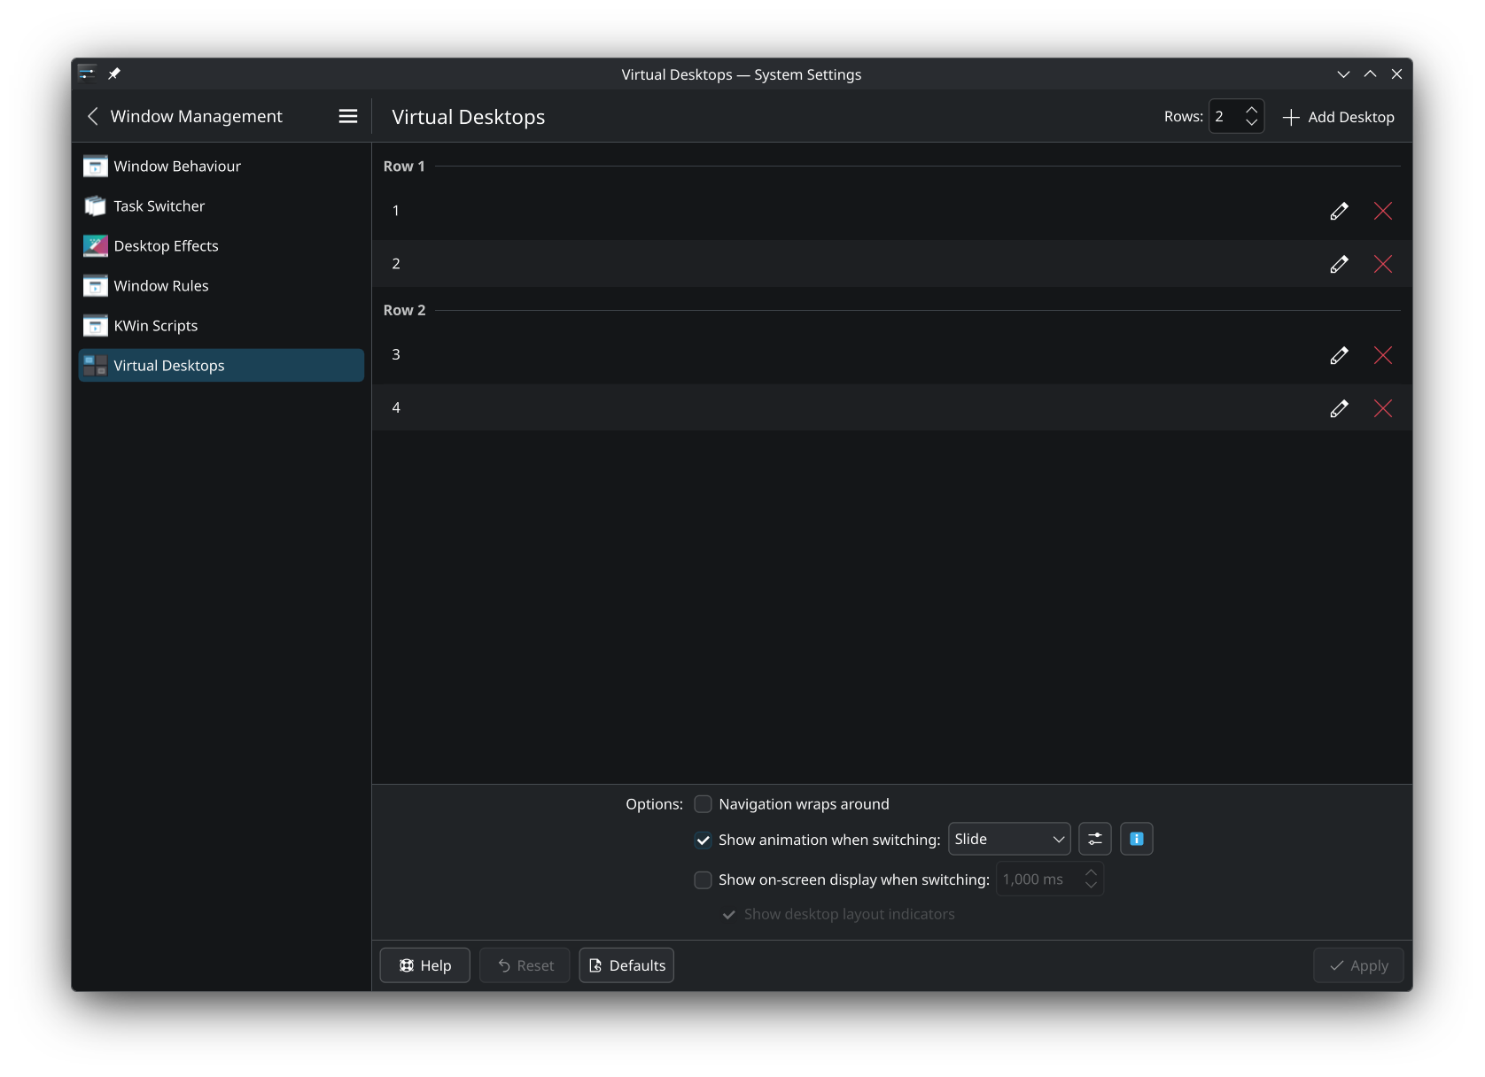Image resolution: width=1485 pixels, height=1077 pixels.
Task: Decrease the Rows count with down arrow
Action: (x=1251, y=122)
